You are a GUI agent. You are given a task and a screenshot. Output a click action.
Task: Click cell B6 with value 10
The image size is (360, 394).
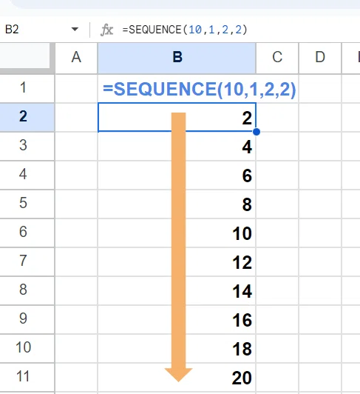pos(177,233)
